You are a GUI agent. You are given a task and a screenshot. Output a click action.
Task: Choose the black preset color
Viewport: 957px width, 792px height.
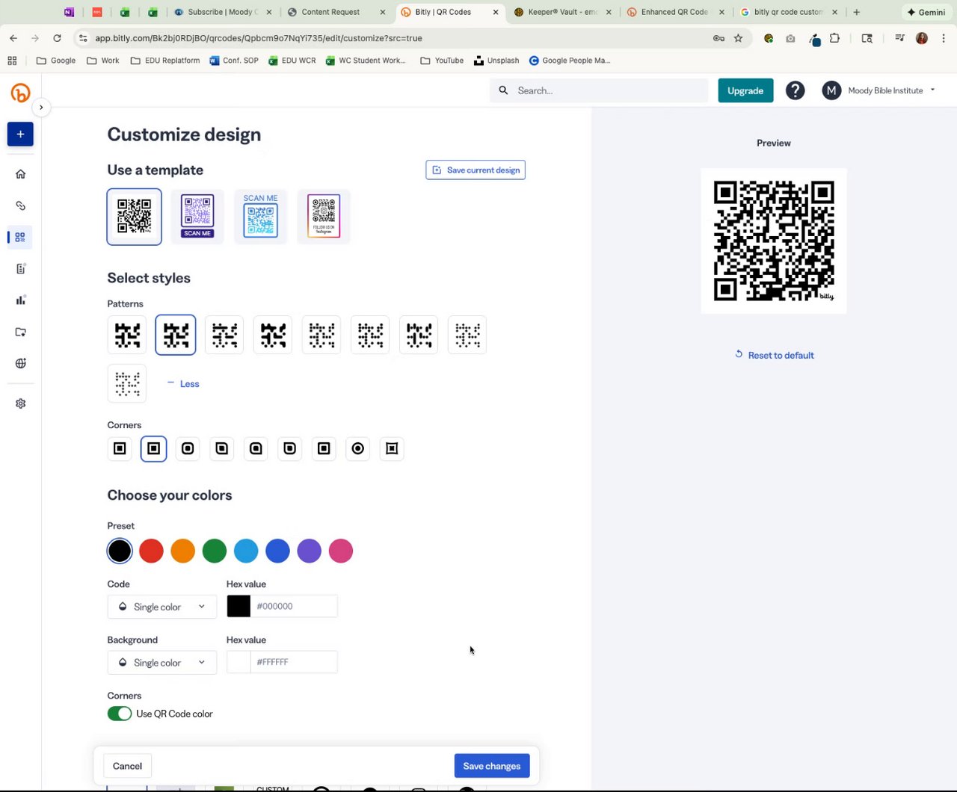120,551
